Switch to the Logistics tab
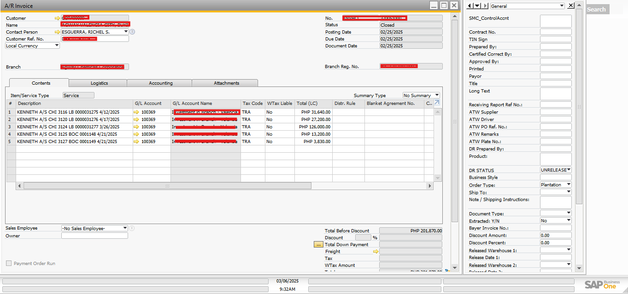The width and height of the screenshot is (628, 294). point(99,83)
